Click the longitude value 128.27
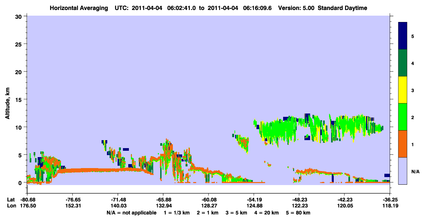 [x=209, y=206]
